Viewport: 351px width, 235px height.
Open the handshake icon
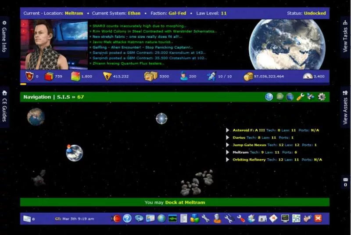pyautogui.click(x=308, y=218)
